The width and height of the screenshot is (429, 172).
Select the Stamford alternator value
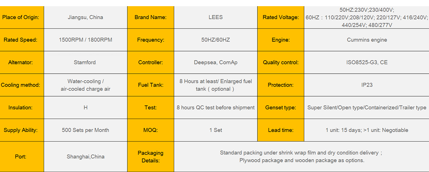[x=85, y=62]
